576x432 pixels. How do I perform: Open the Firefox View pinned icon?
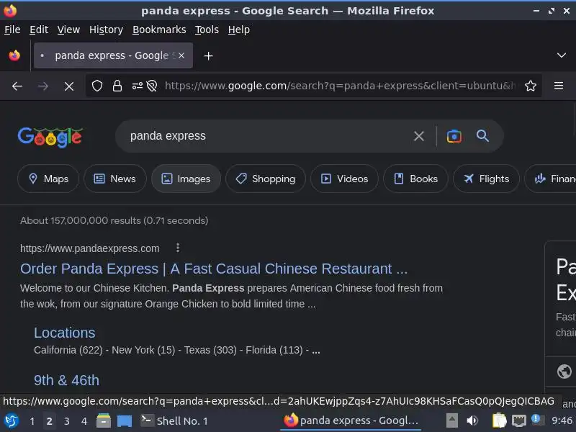pos(14,55)
